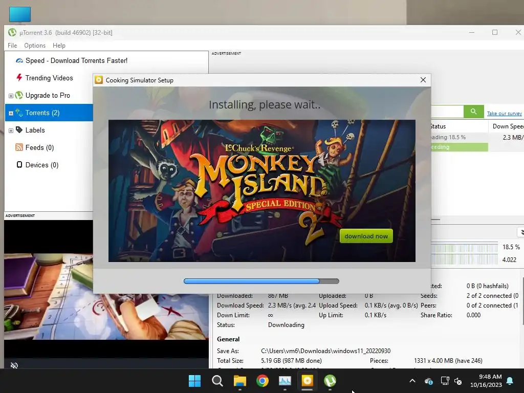Click the green search magnifier button in µTorrent

(x=473, y=111)
